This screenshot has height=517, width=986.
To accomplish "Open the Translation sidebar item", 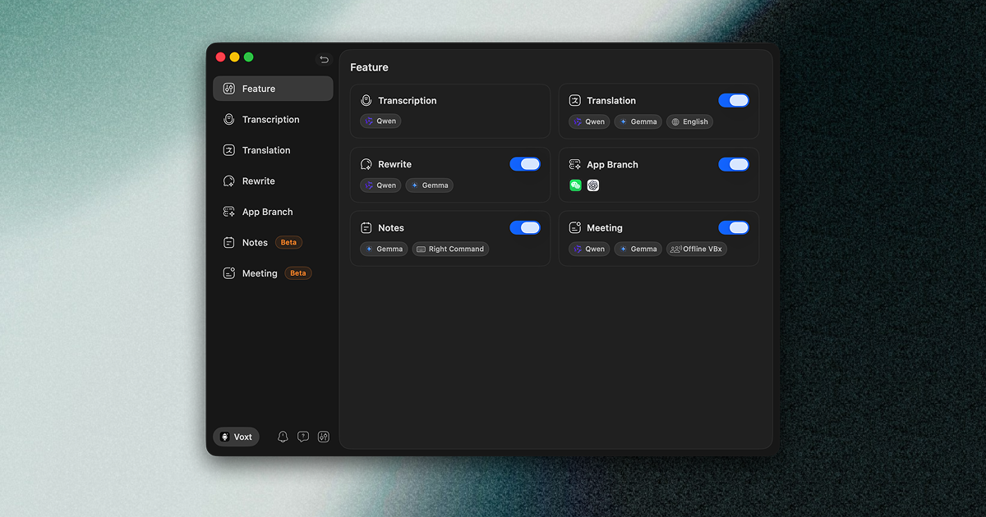I will tap(273, 150).
